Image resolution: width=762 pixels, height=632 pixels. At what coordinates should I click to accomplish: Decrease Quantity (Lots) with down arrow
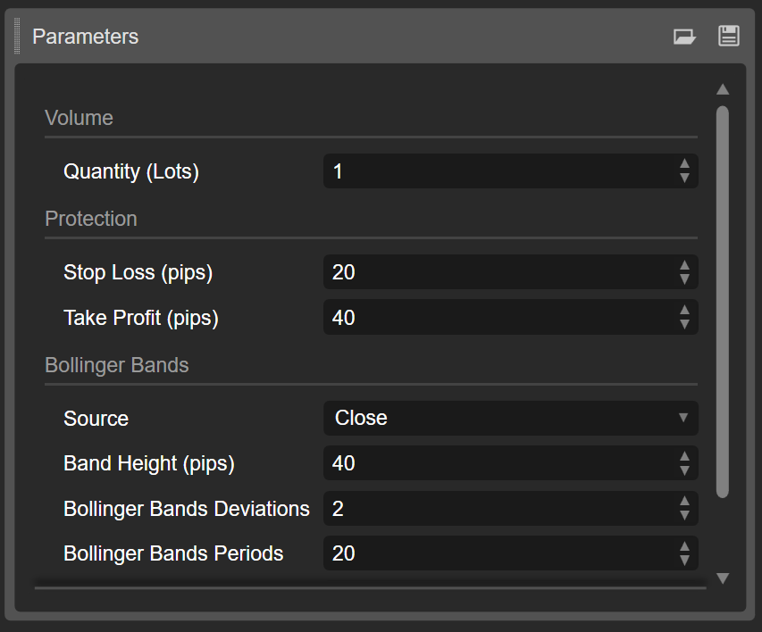[684, 178]
